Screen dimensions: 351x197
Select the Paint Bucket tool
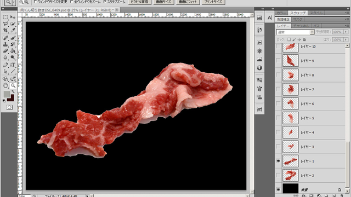click(x=13, y=51)
